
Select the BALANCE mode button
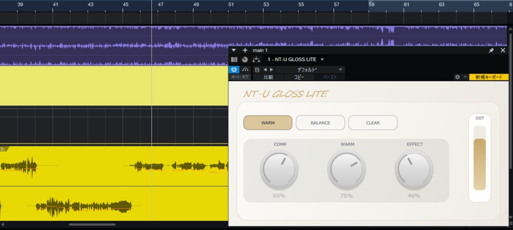pos(320,123)
